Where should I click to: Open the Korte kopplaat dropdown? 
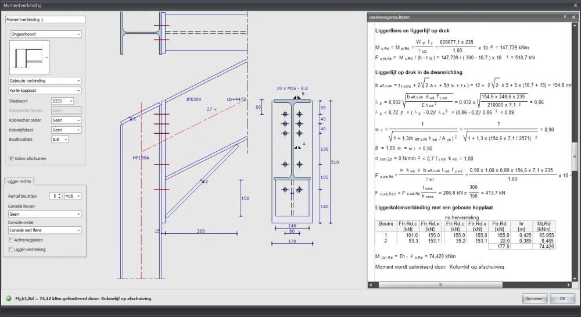click(x=45, y=91)
